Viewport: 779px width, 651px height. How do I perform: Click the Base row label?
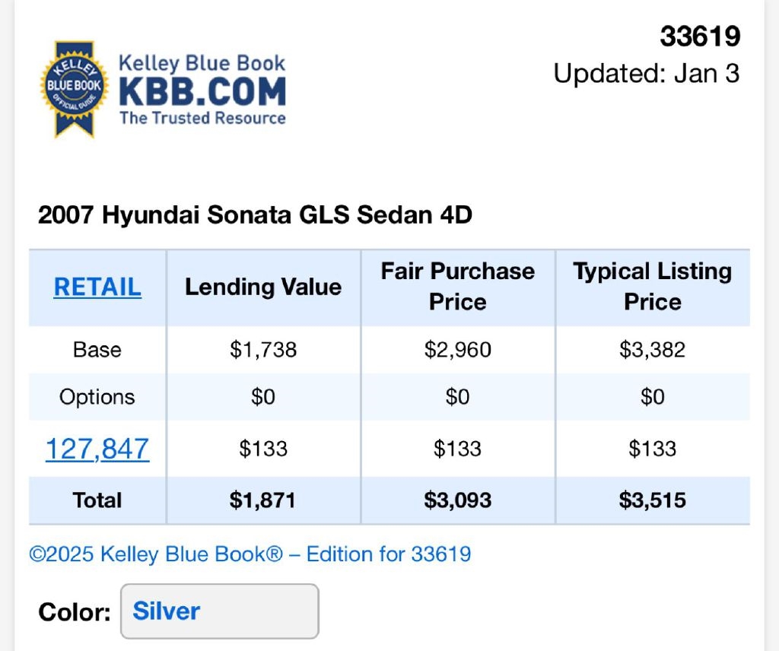(x=97, y=350)
